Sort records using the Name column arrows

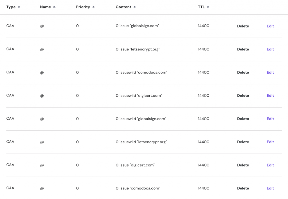pyautogui.click(x=55, y=7)
